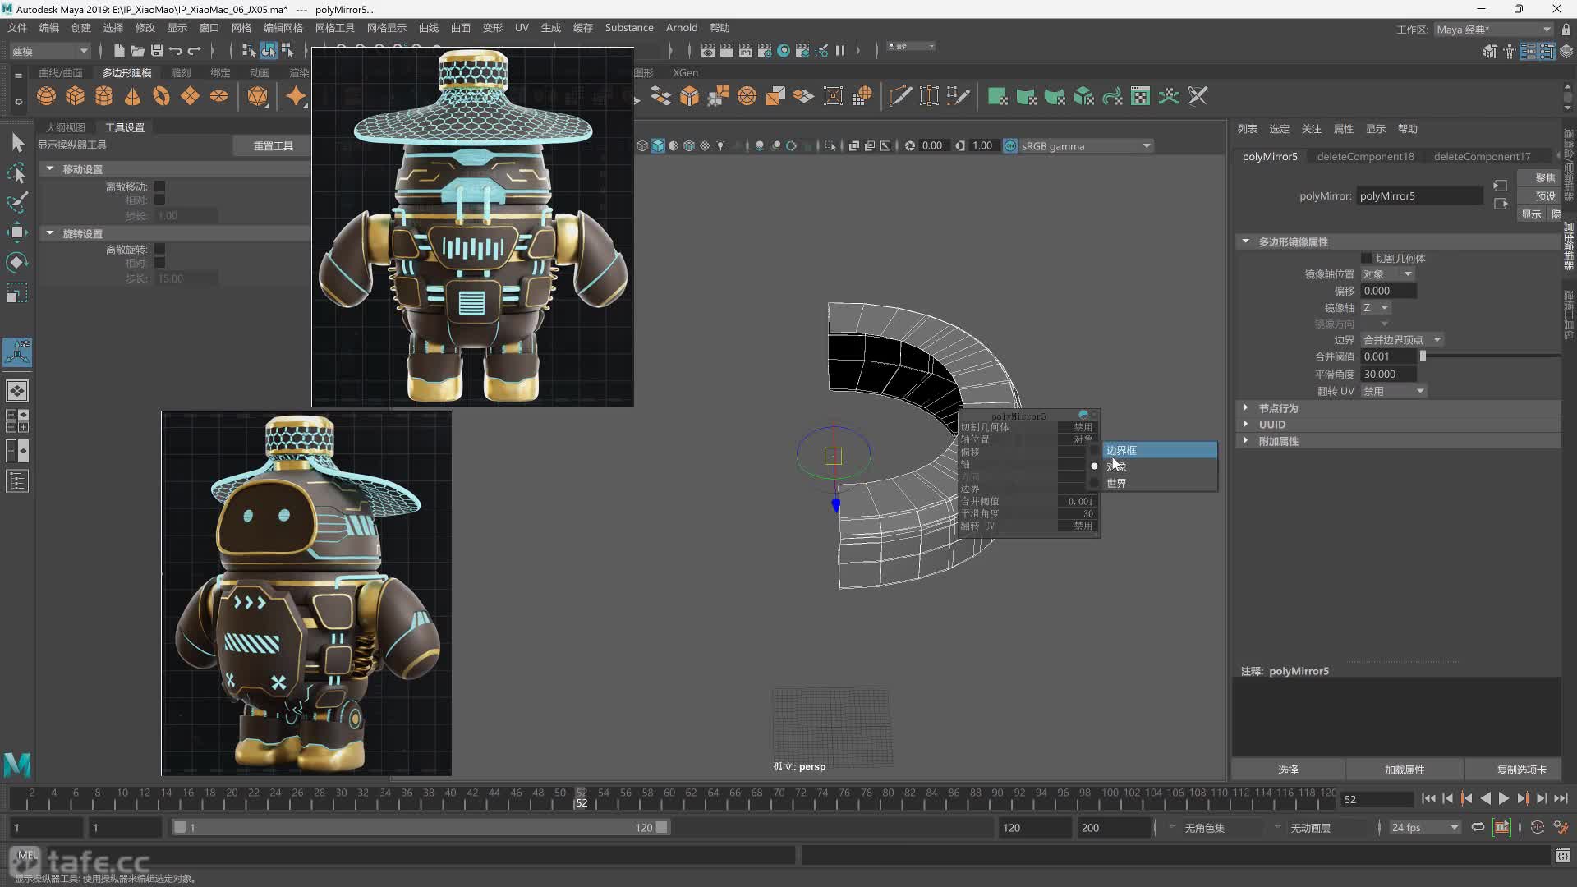Open a scene with folder icon
The width and height of the screenshot is (1577, 887).
pyautogui.click(x=138, y=51)
